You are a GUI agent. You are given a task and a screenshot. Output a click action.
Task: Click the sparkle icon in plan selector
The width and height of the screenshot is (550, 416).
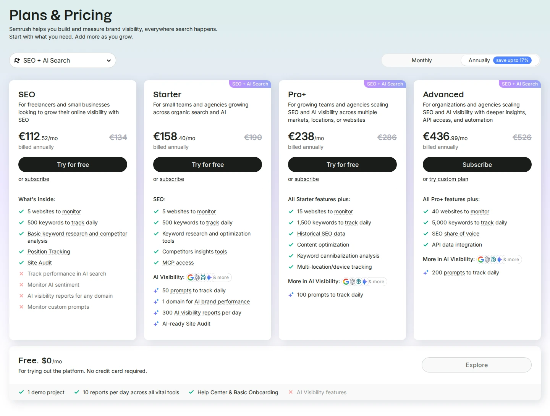17,60
